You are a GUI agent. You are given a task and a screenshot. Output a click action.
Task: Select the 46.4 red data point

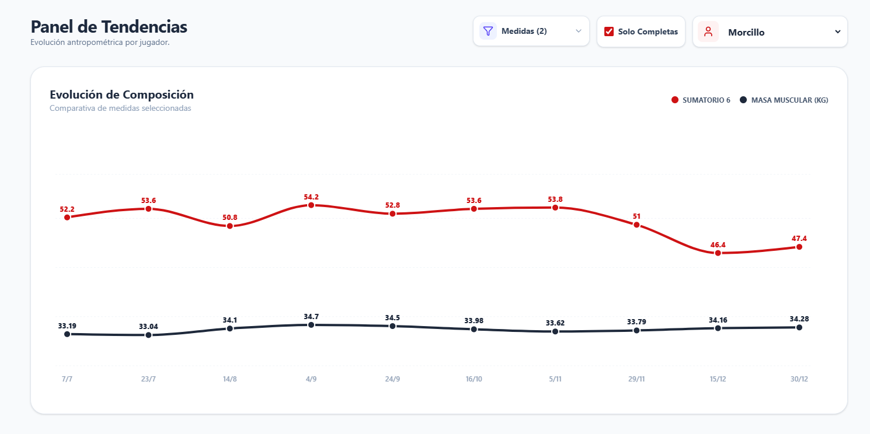tap(718, 253)
